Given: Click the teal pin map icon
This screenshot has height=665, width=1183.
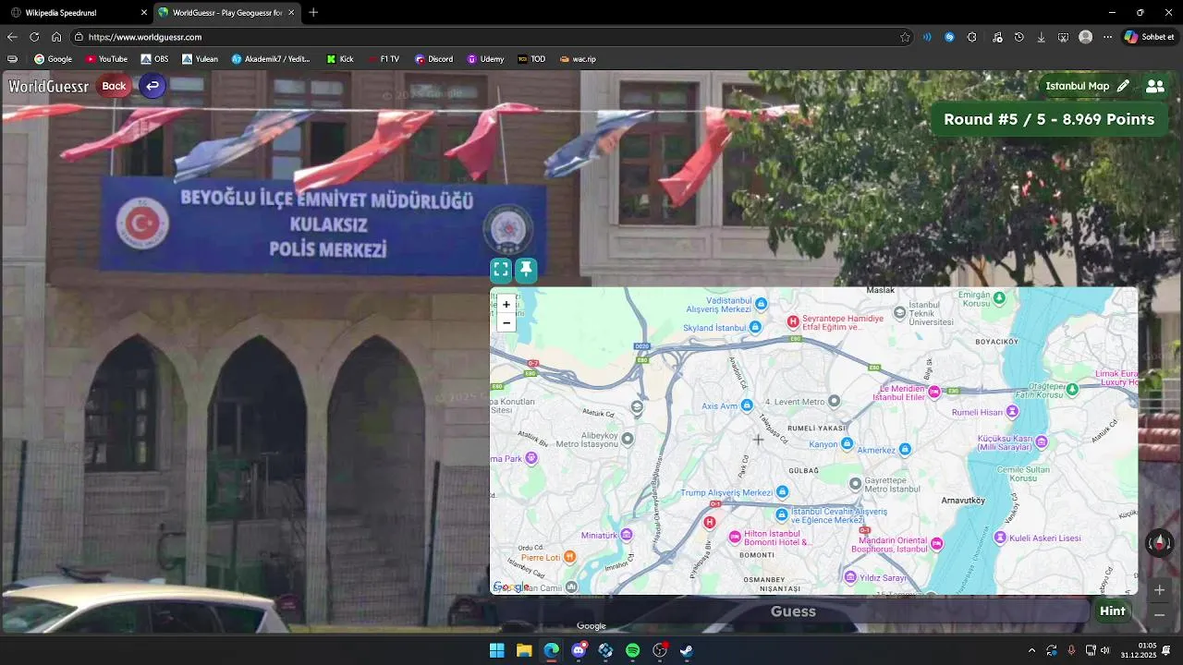Looking at the screenshot, I should [526, 270].
